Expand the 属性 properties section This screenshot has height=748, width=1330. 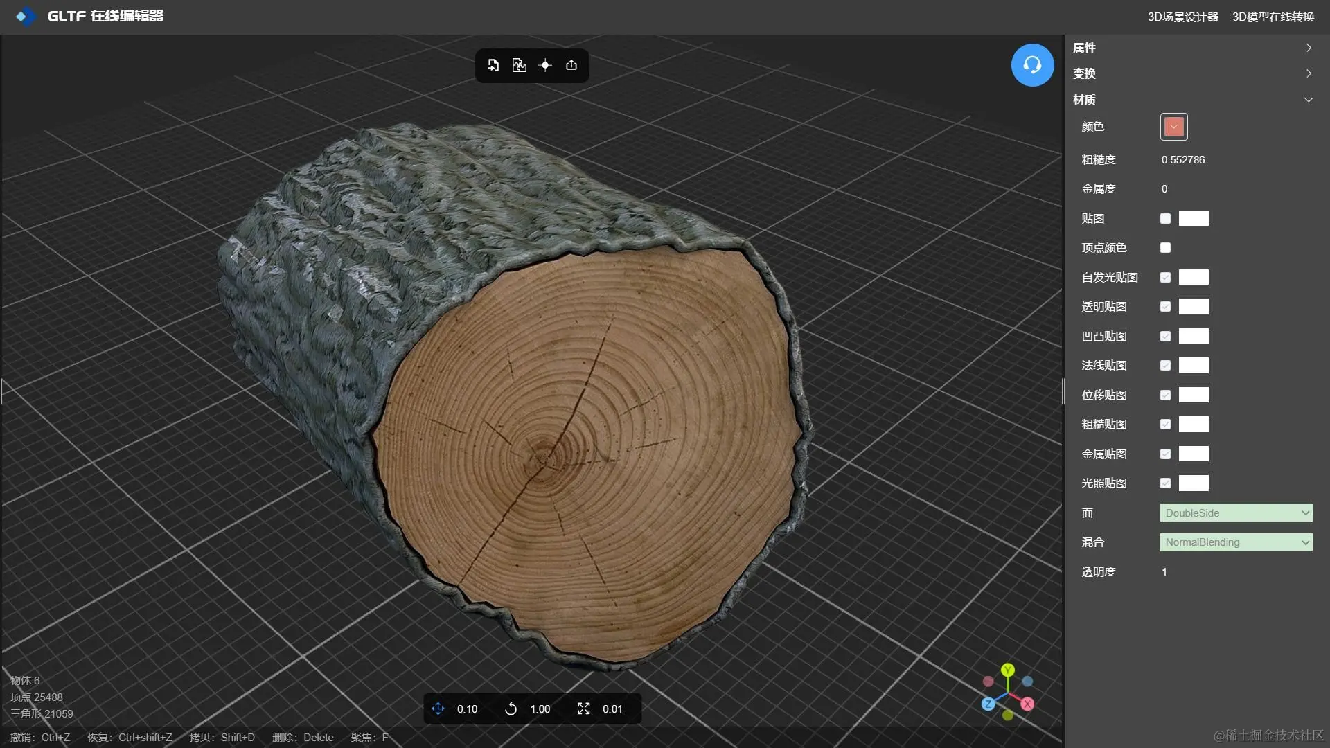pyautogui.click(x=1191, y=48)
